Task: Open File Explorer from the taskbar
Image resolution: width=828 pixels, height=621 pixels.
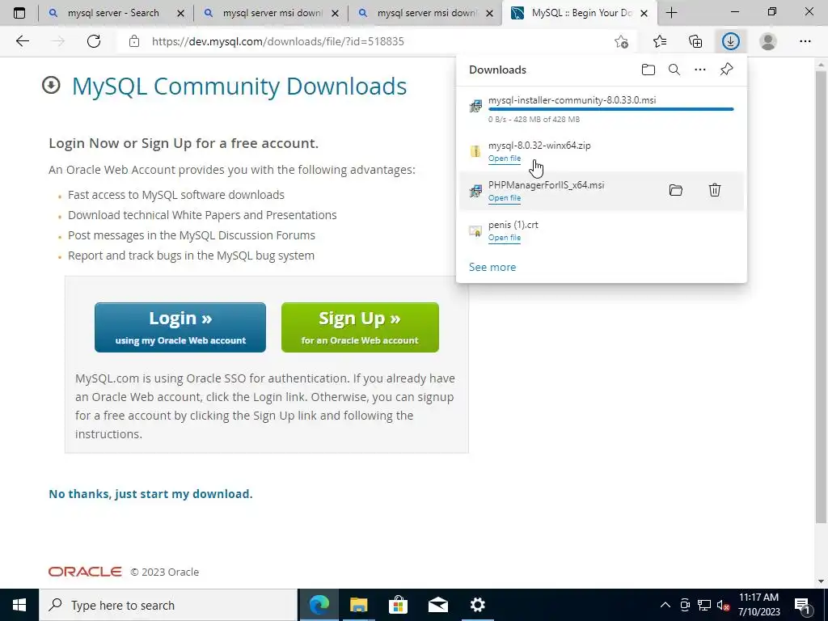Action: pos(358,605)
